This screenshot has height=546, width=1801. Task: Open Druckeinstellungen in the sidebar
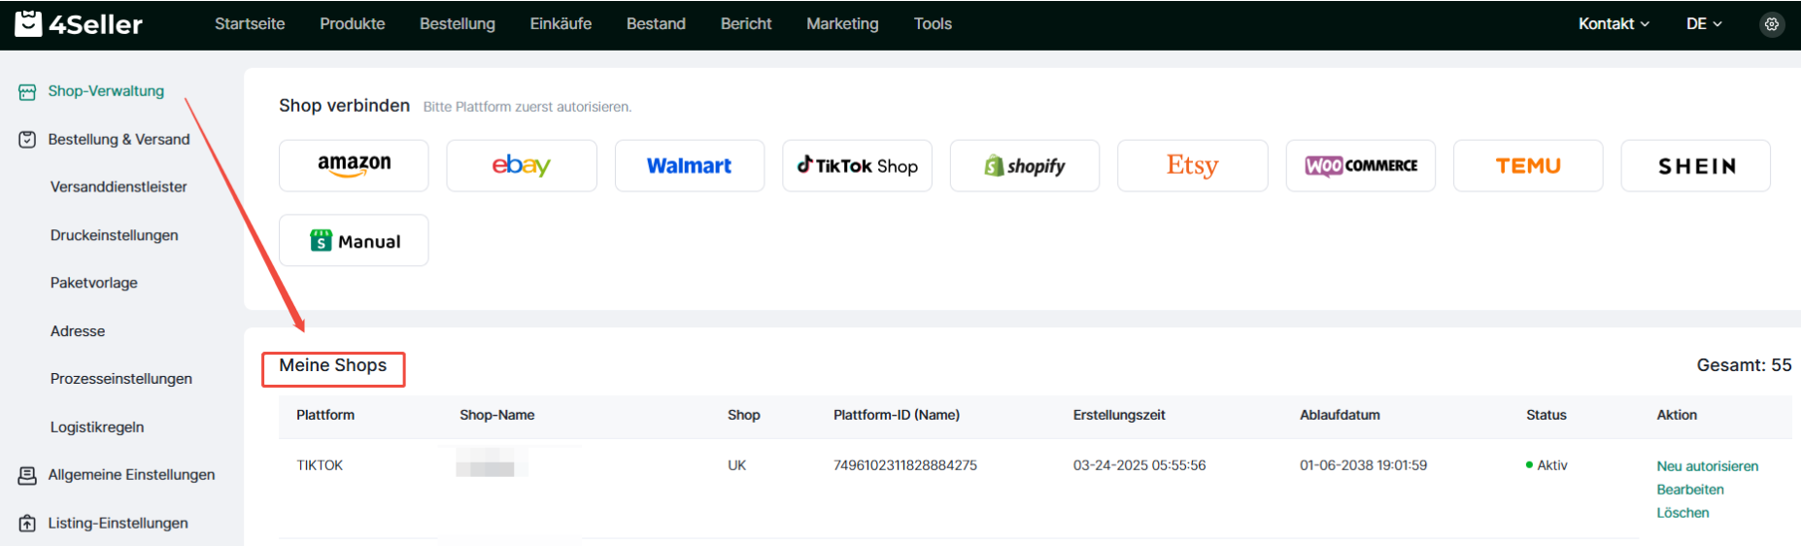click(115, 235)
